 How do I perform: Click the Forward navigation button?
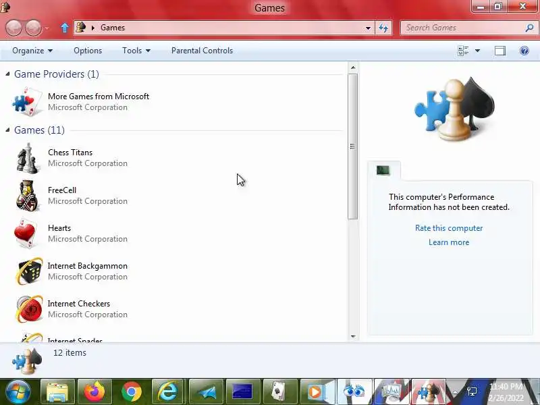pos(33,28)
